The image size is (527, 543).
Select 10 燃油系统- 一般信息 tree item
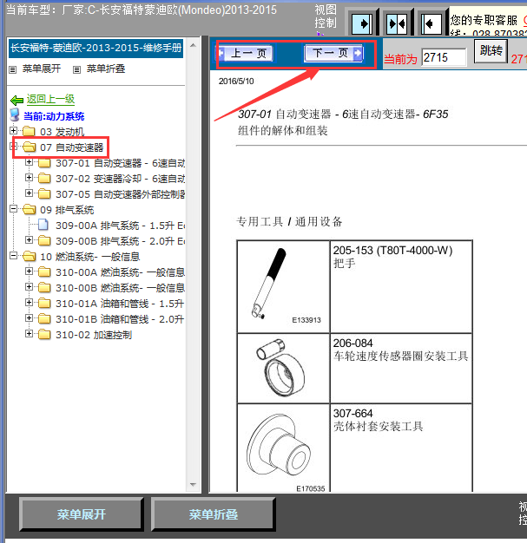[90, 257]
